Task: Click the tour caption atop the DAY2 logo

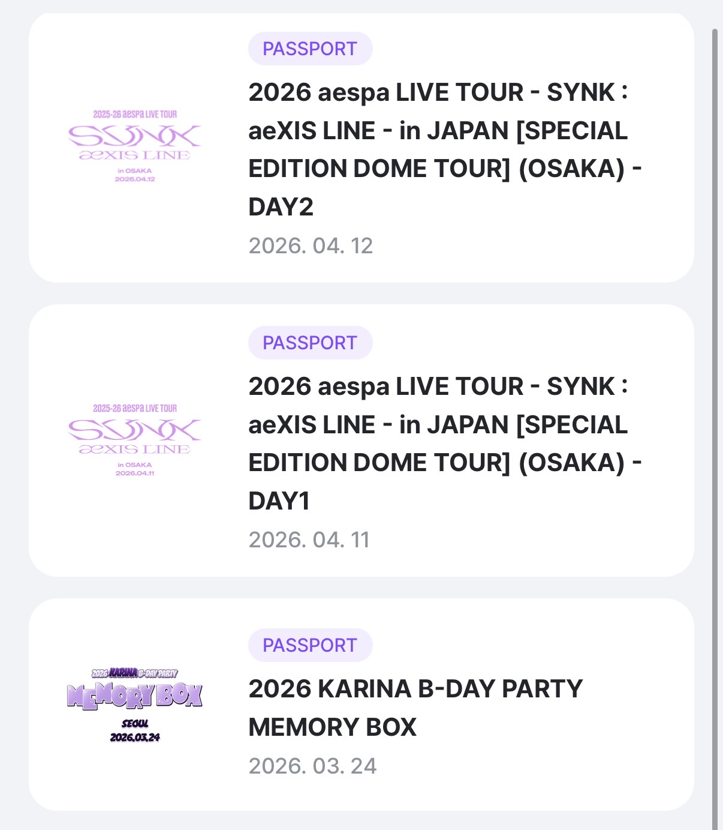Action: coord(135,114)
